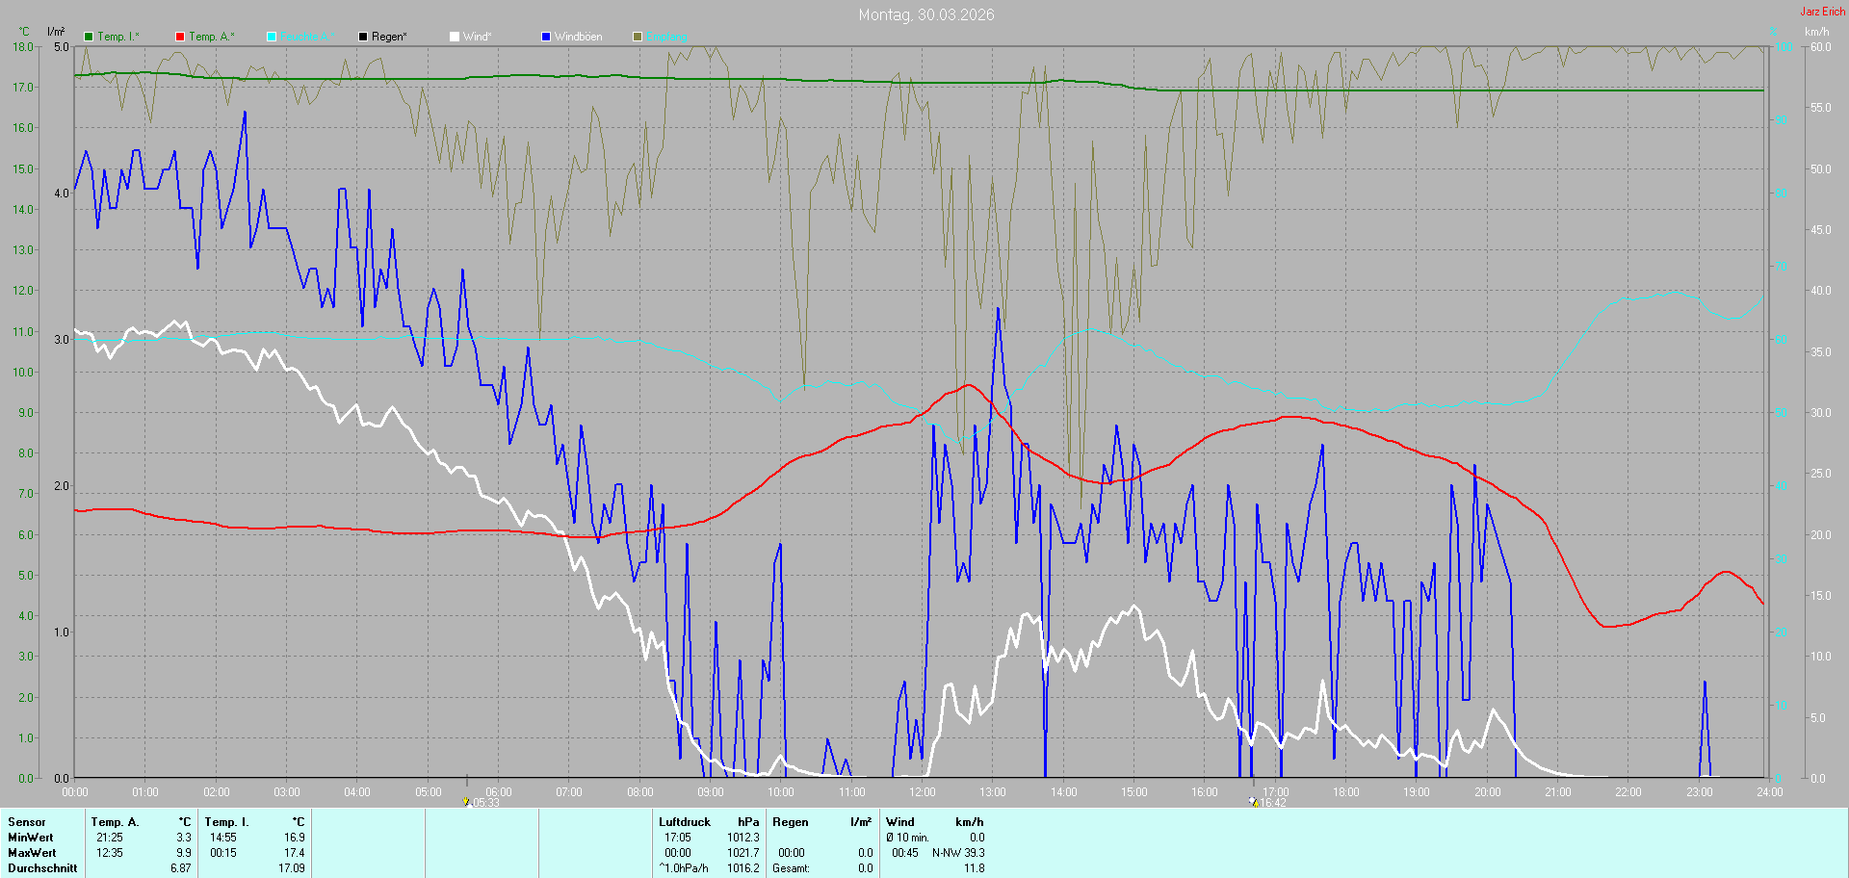
Task: Click the olive Empfang legend swatch
Action: coord(638,37)
